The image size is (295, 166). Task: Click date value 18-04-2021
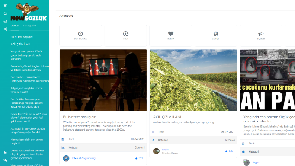[138, 139]
